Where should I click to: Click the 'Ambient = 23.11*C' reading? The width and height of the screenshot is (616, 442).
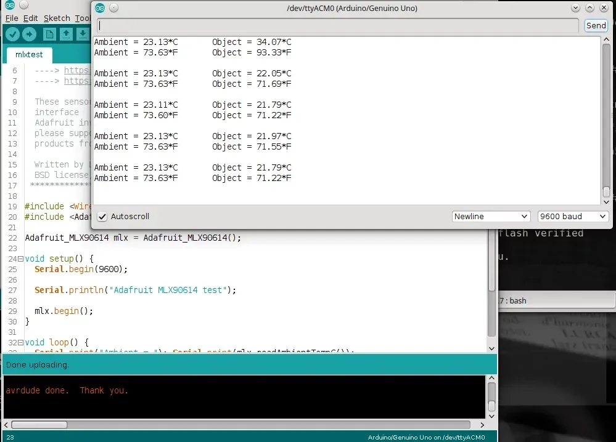pos(136,105)
